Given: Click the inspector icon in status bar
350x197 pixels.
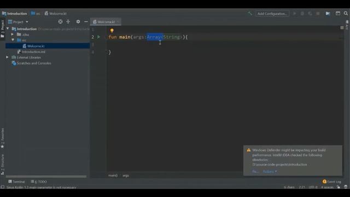Looking at the screenshot, I should [346, 187].
